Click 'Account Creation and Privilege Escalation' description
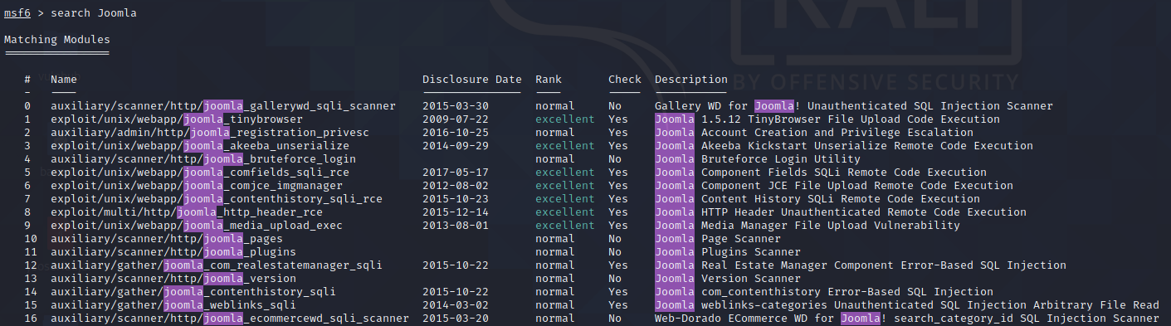The height and width of the screenshot is (326, 1171). tap(837, 133)
